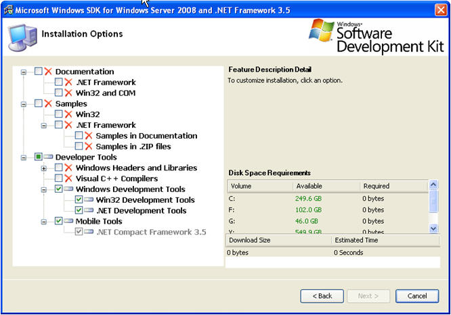The image size is (451, 315).
Task: Close the SDK installer window
Action: 441,10
